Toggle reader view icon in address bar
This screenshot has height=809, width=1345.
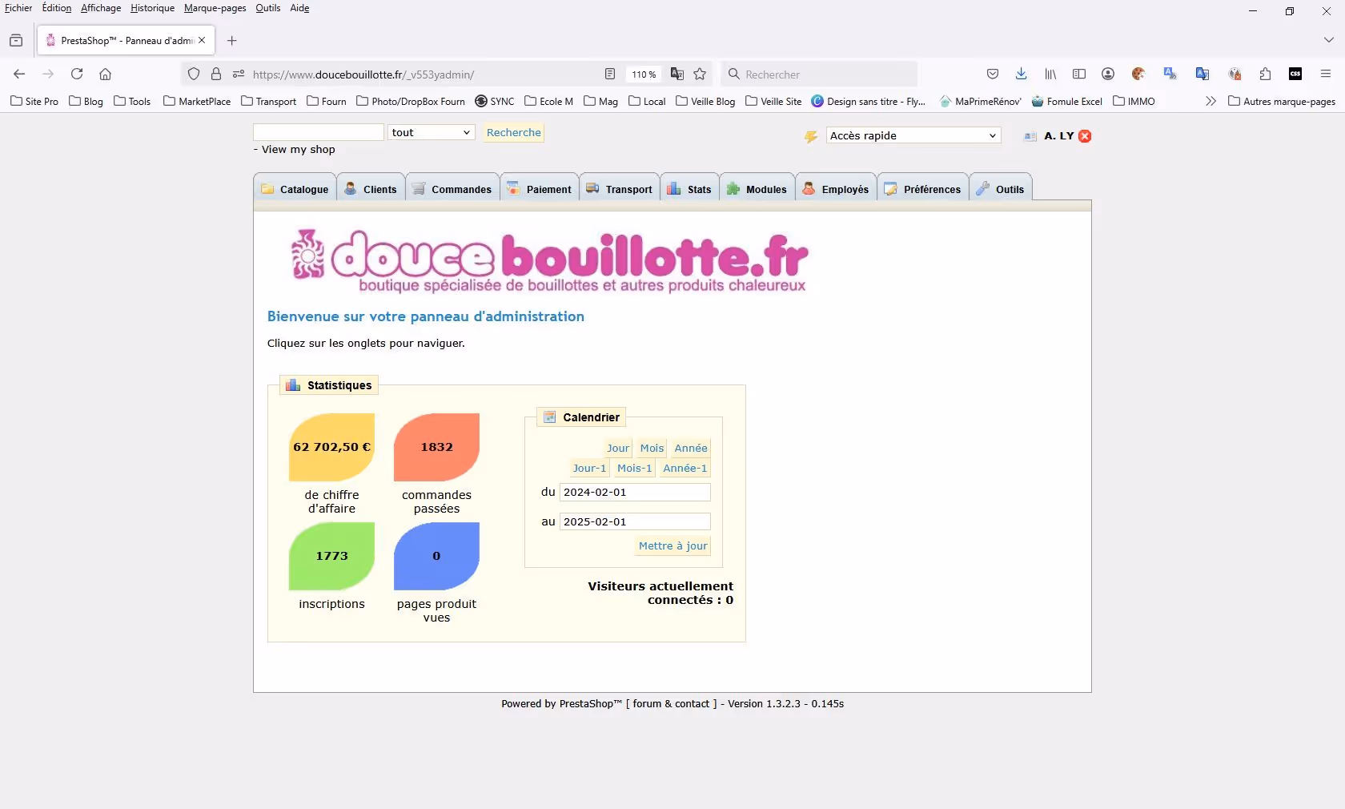pos(610,74)
